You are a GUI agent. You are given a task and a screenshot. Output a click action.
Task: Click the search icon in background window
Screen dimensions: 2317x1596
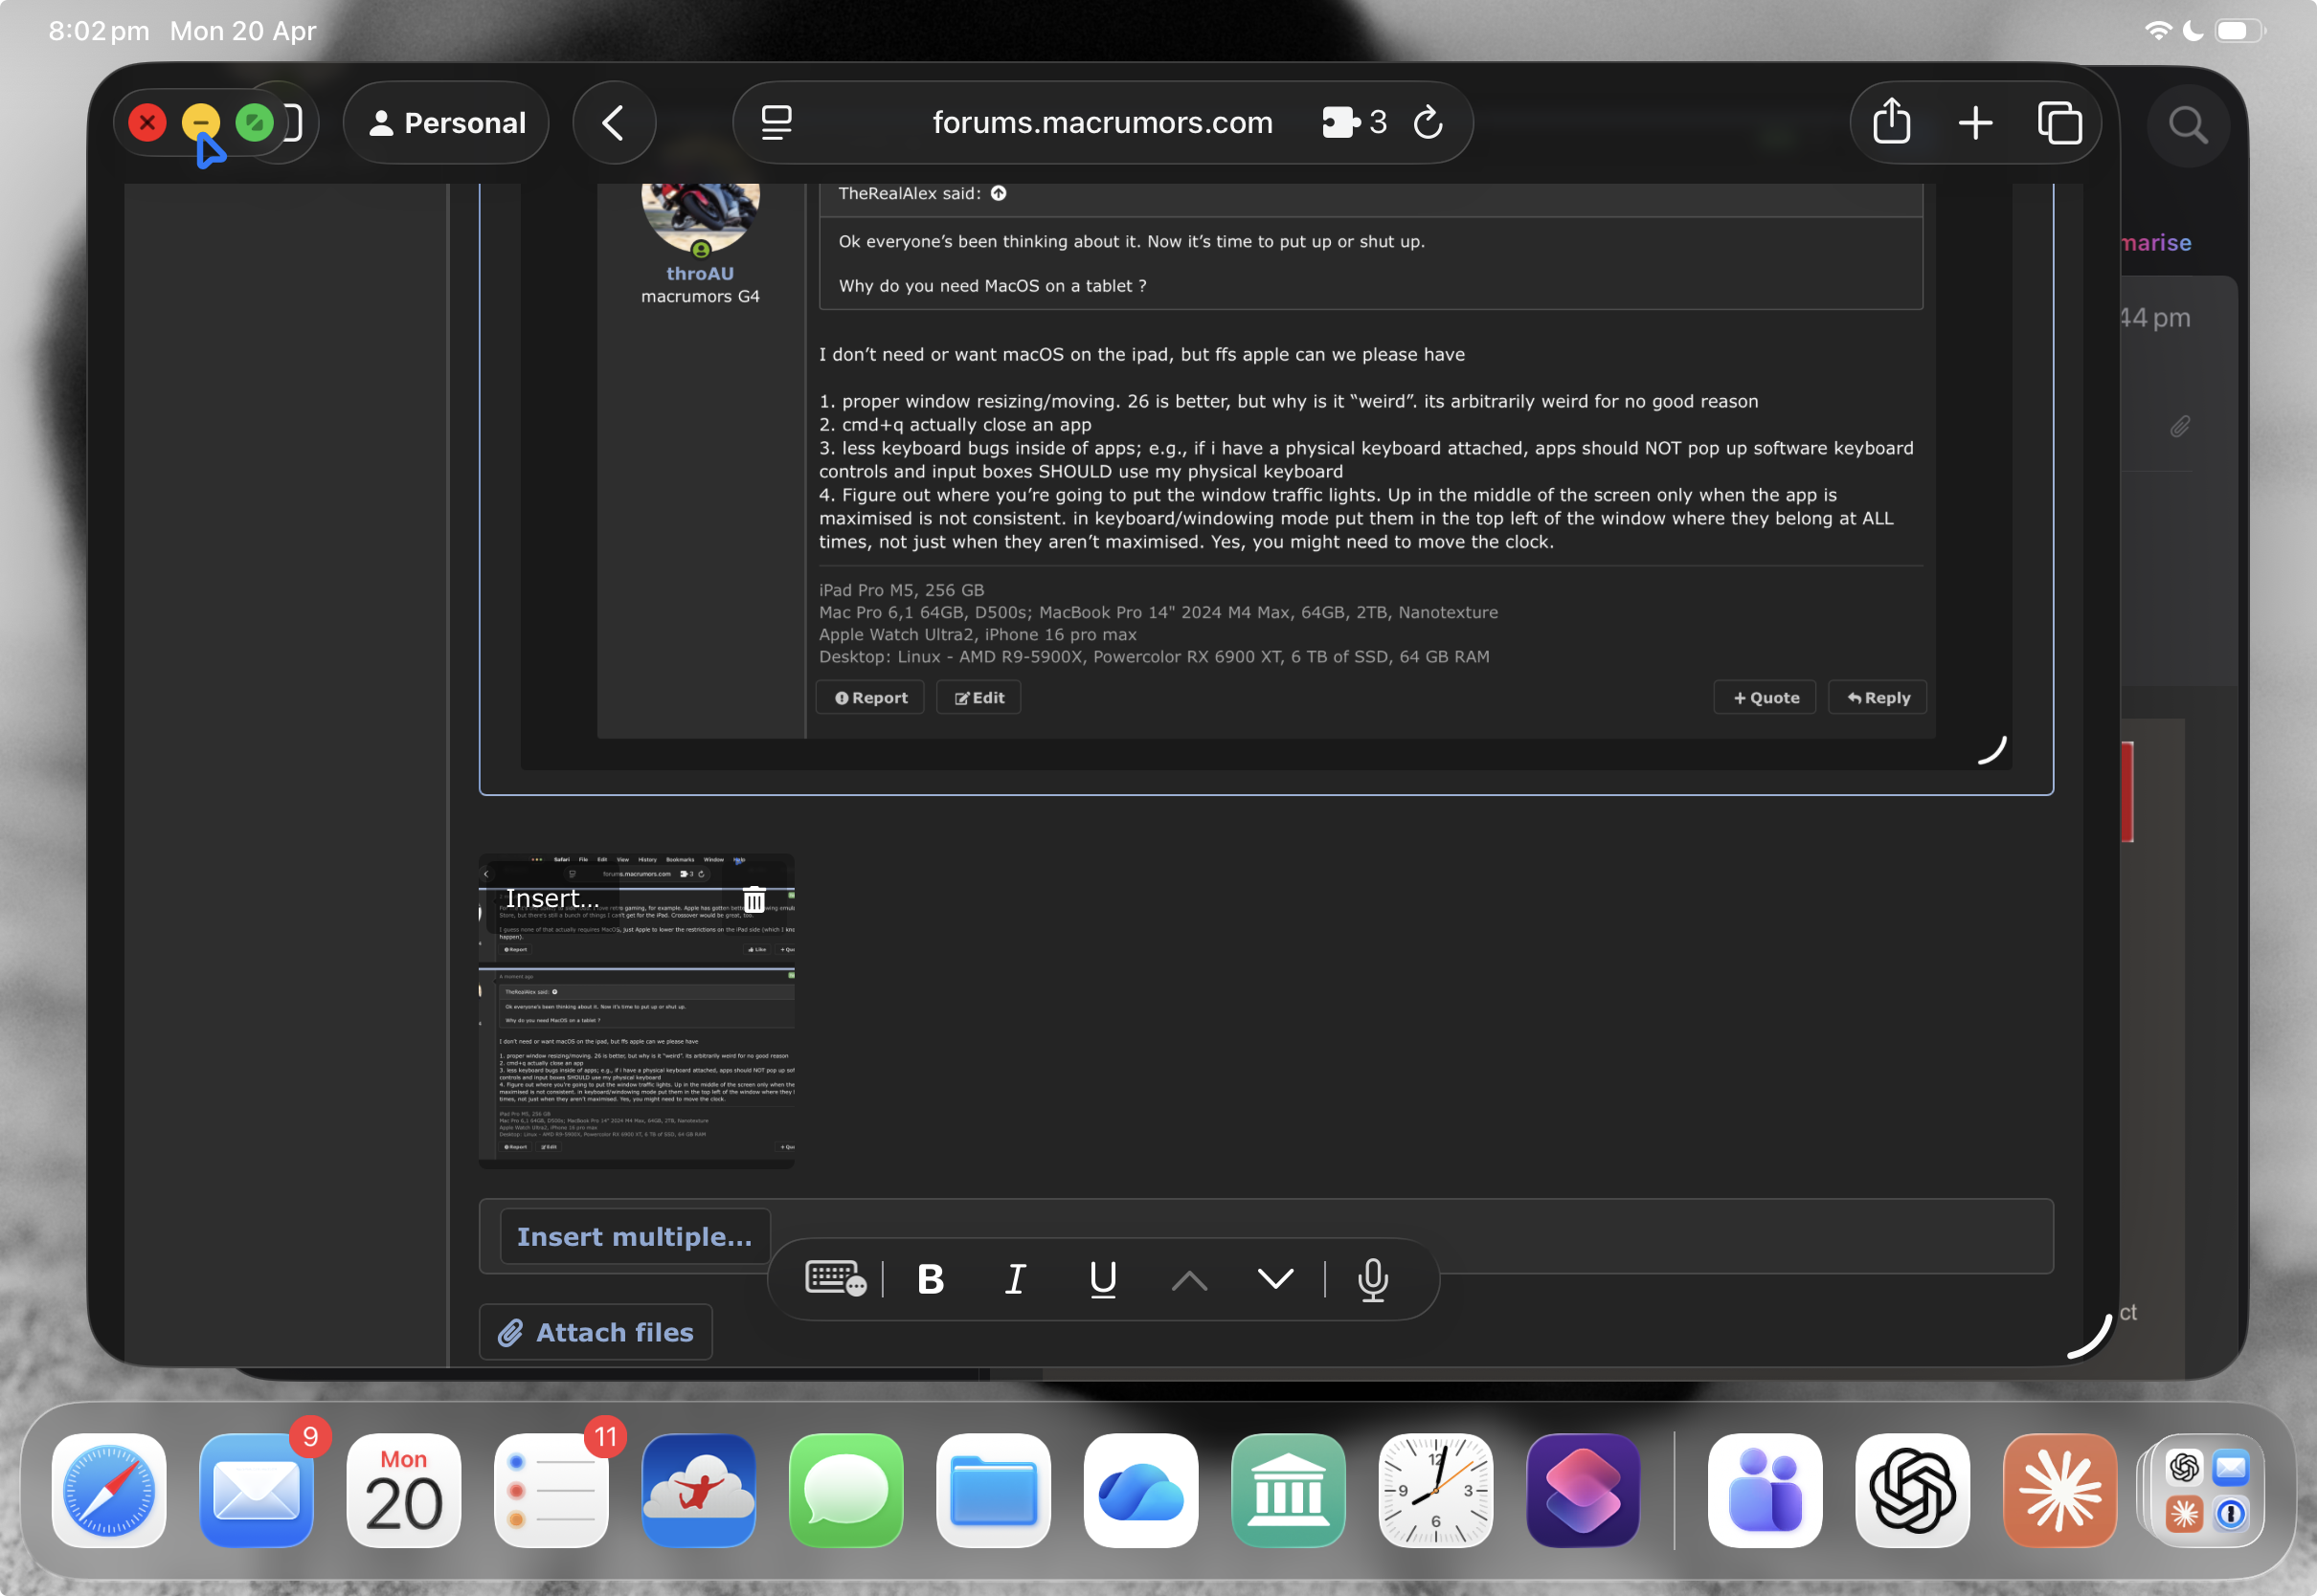(x=2187, y=125)
